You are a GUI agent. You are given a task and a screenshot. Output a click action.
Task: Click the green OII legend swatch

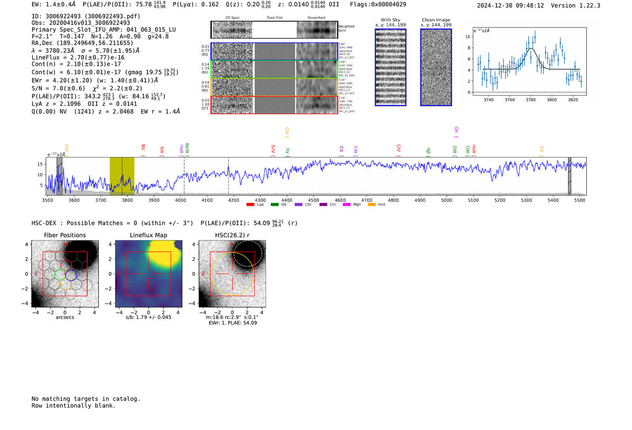click(x=274, y=205)
